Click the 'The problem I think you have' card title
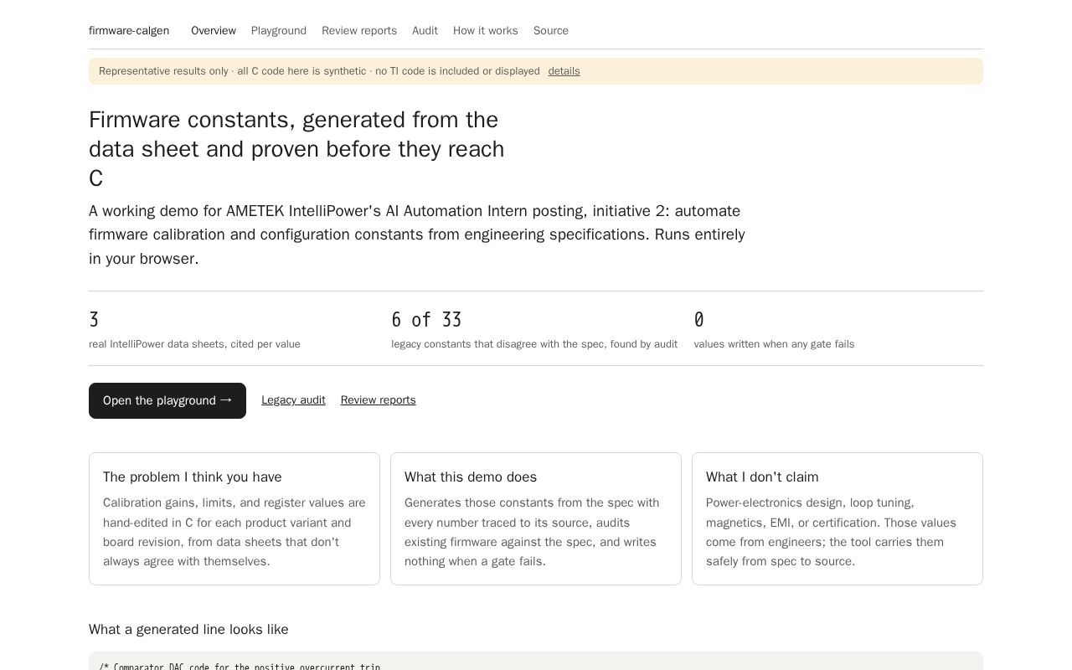 click(193, 477)
